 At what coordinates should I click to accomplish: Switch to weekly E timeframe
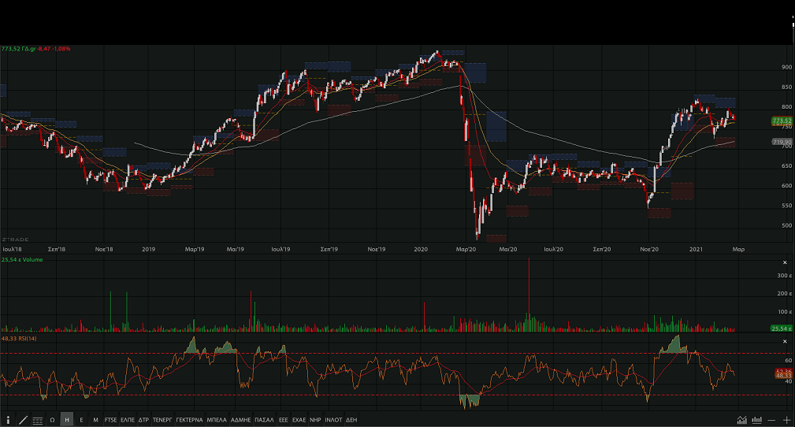point(81,420)
